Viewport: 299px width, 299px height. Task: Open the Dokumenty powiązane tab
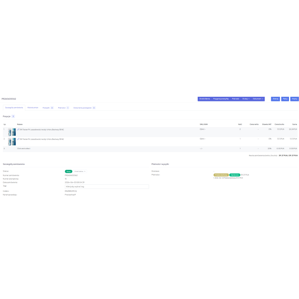84,108
